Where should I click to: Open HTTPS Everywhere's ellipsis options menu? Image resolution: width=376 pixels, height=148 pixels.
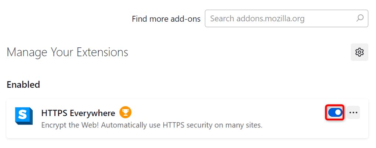353,112
